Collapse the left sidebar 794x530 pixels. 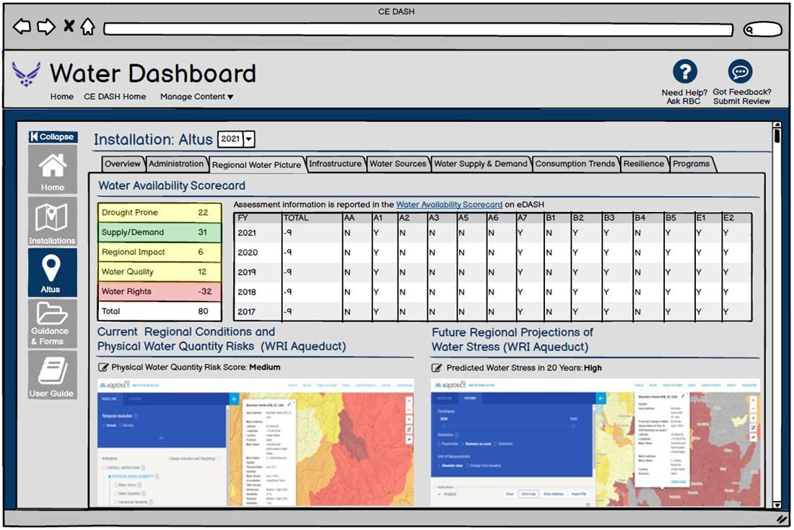tap(52, 137)
